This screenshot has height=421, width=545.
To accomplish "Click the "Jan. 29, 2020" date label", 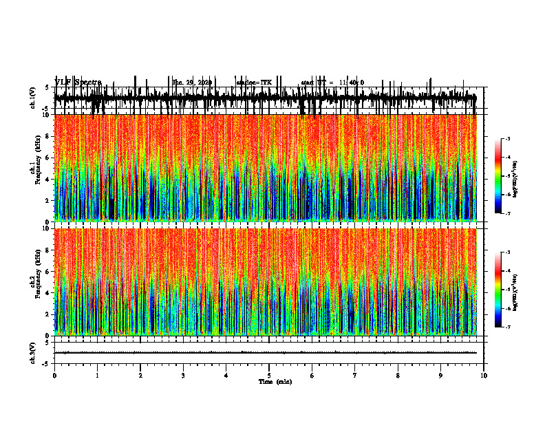I will [192, 83].
